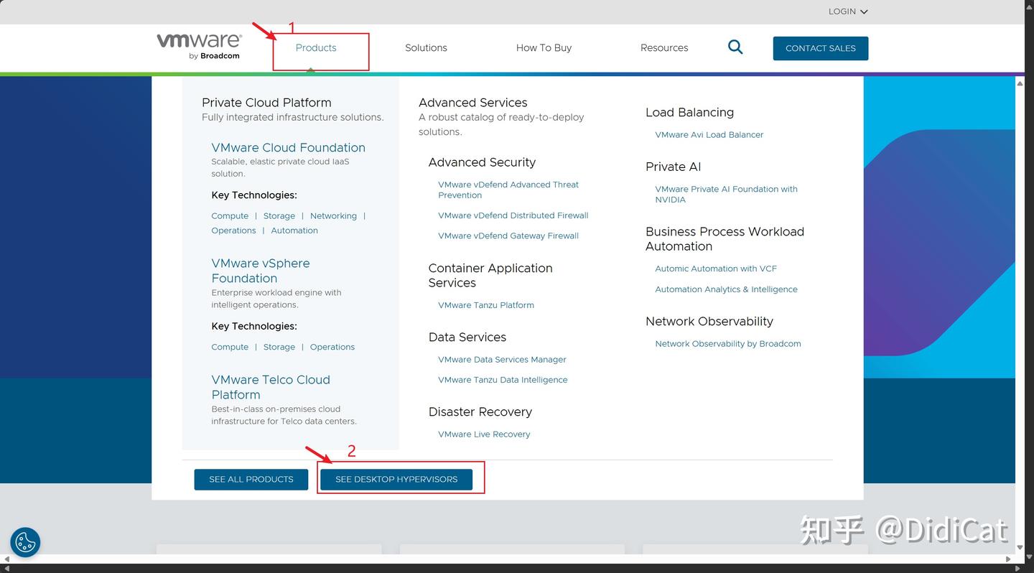This screenshot has width=1034, height=573.
Task: Open the VMware Tanzu Platform link
Action: click(x=486, y=305)
